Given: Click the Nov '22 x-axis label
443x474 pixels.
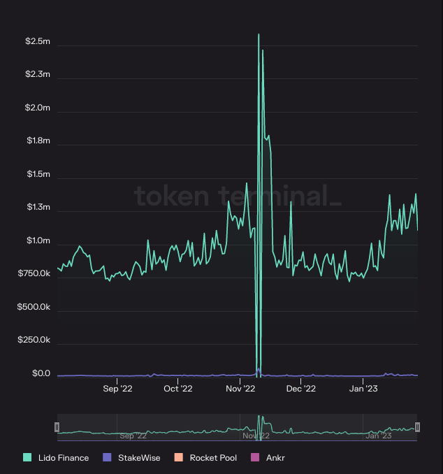Looking at the screenshot, I should click(240, 389).
